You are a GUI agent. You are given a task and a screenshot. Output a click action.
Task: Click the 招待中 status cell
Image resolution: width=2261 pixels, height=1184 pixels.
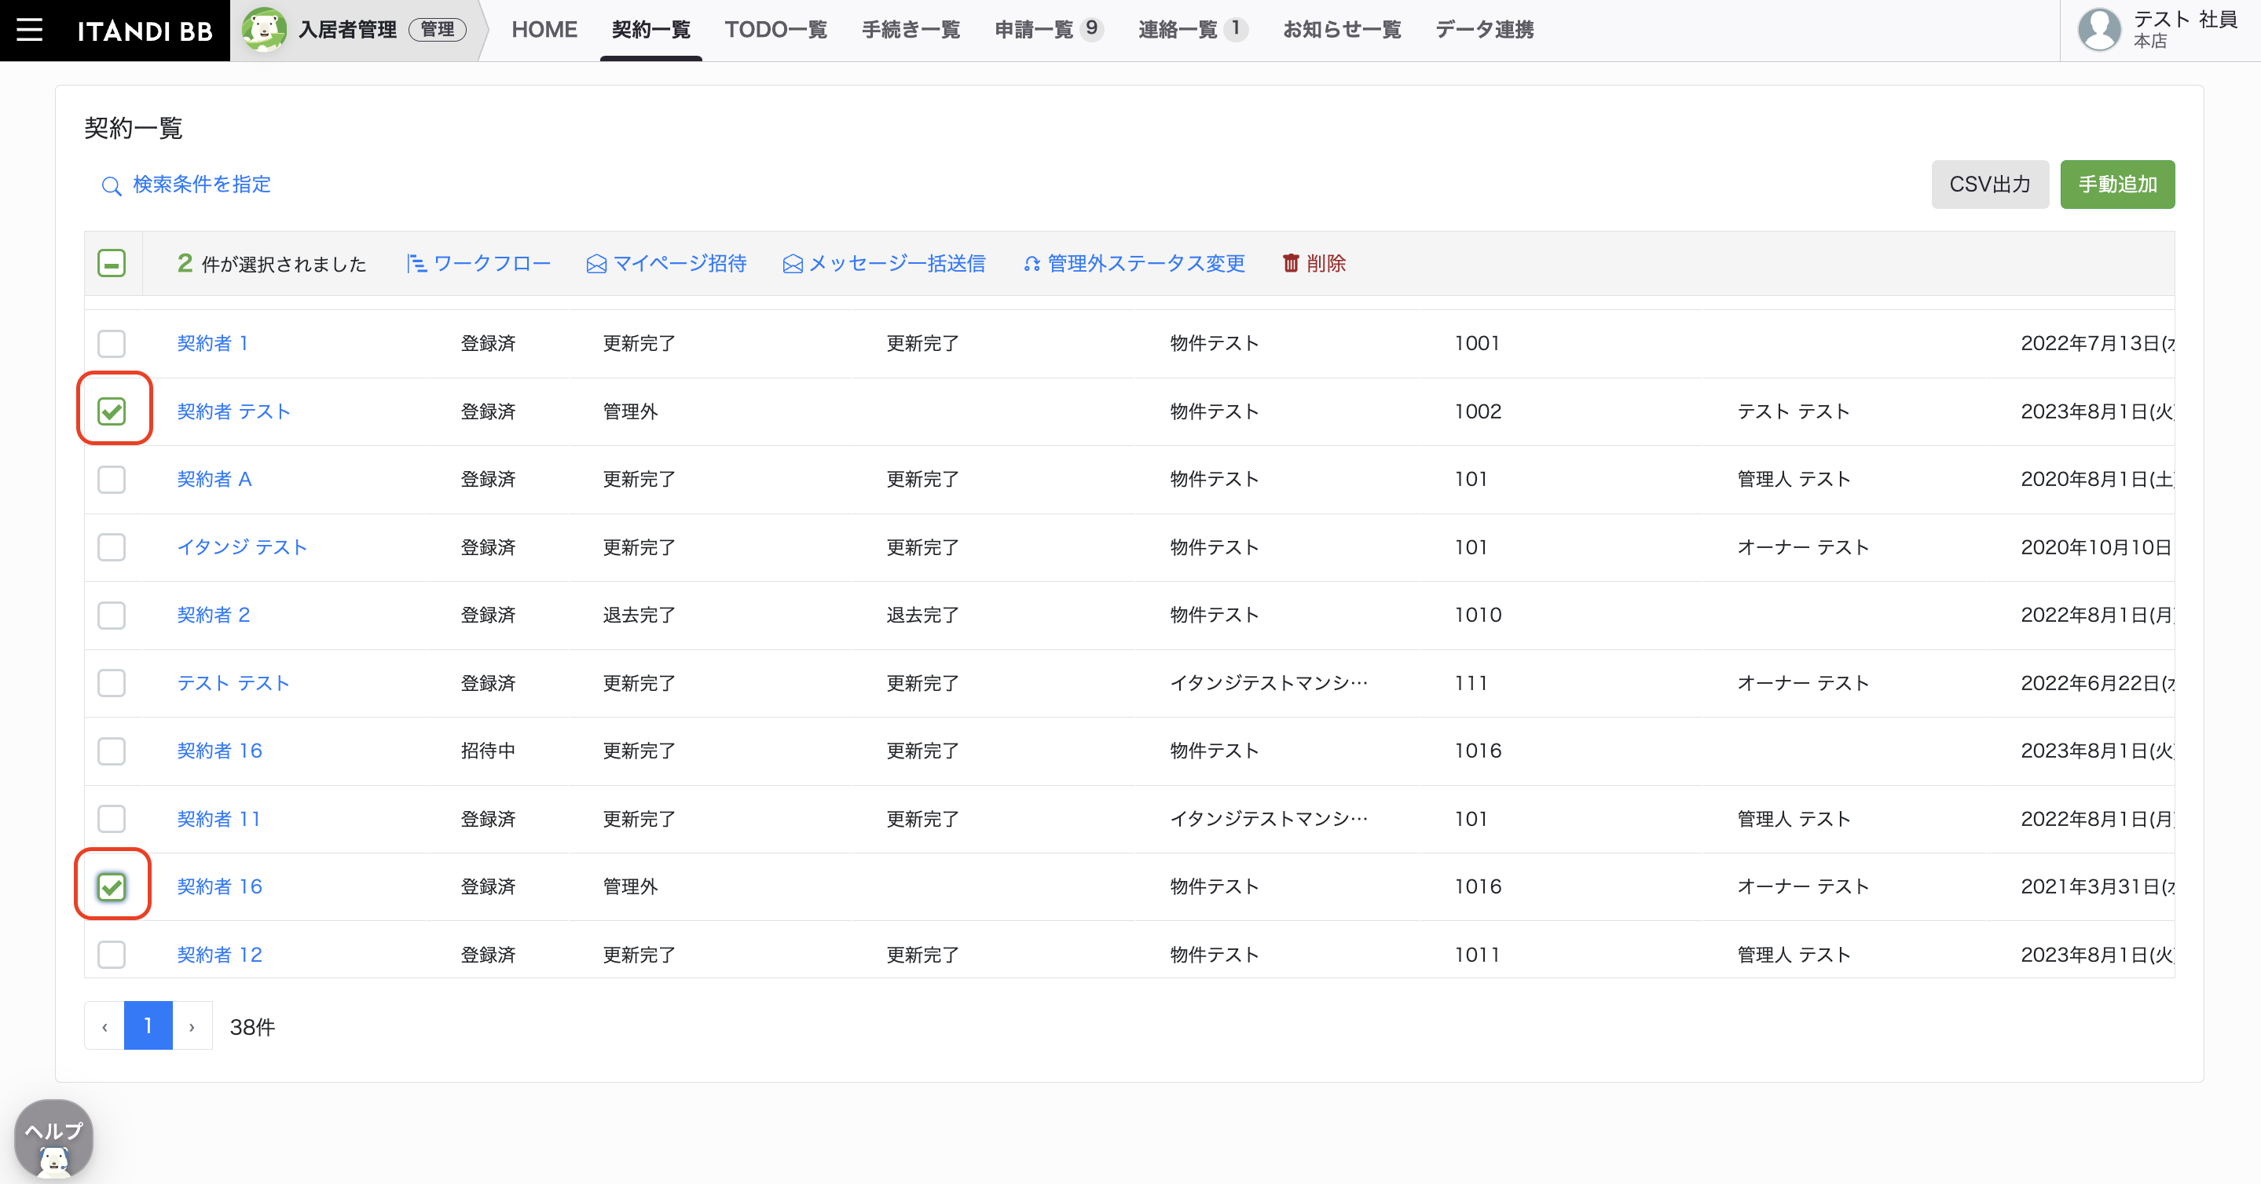click(488, 751)
